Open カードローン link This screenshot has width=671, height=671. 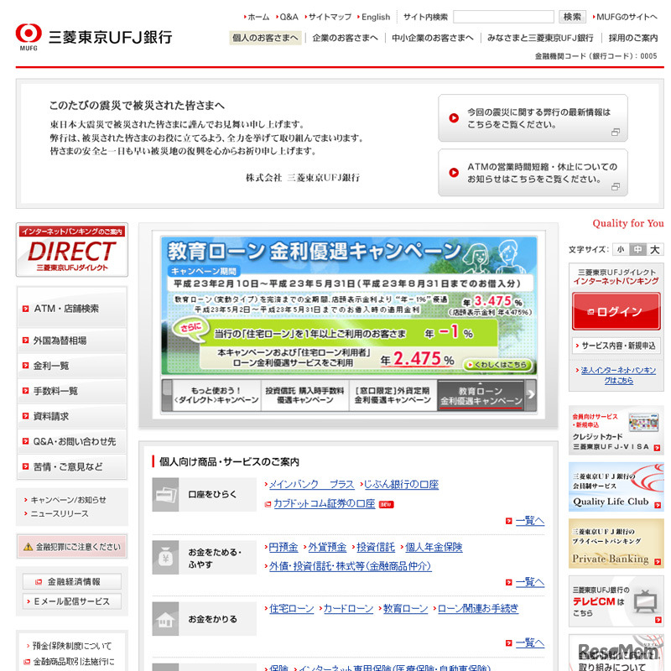(348, 608)
